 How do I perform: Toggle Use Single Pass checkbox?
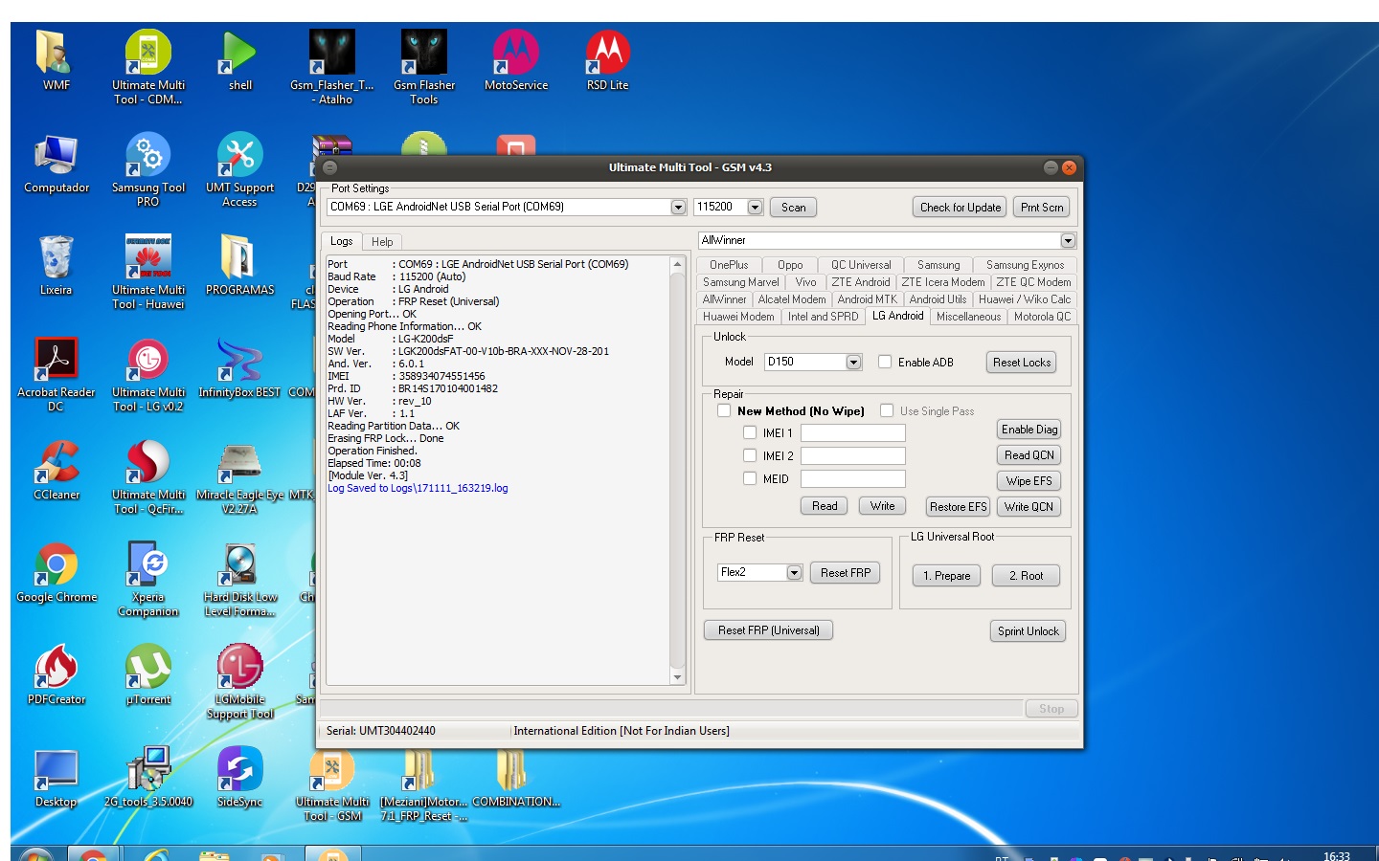click(x=887, y=410)
